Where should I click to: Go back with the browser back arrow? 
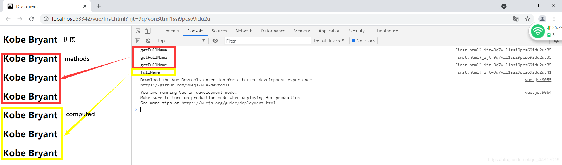[x=8, y=19]
